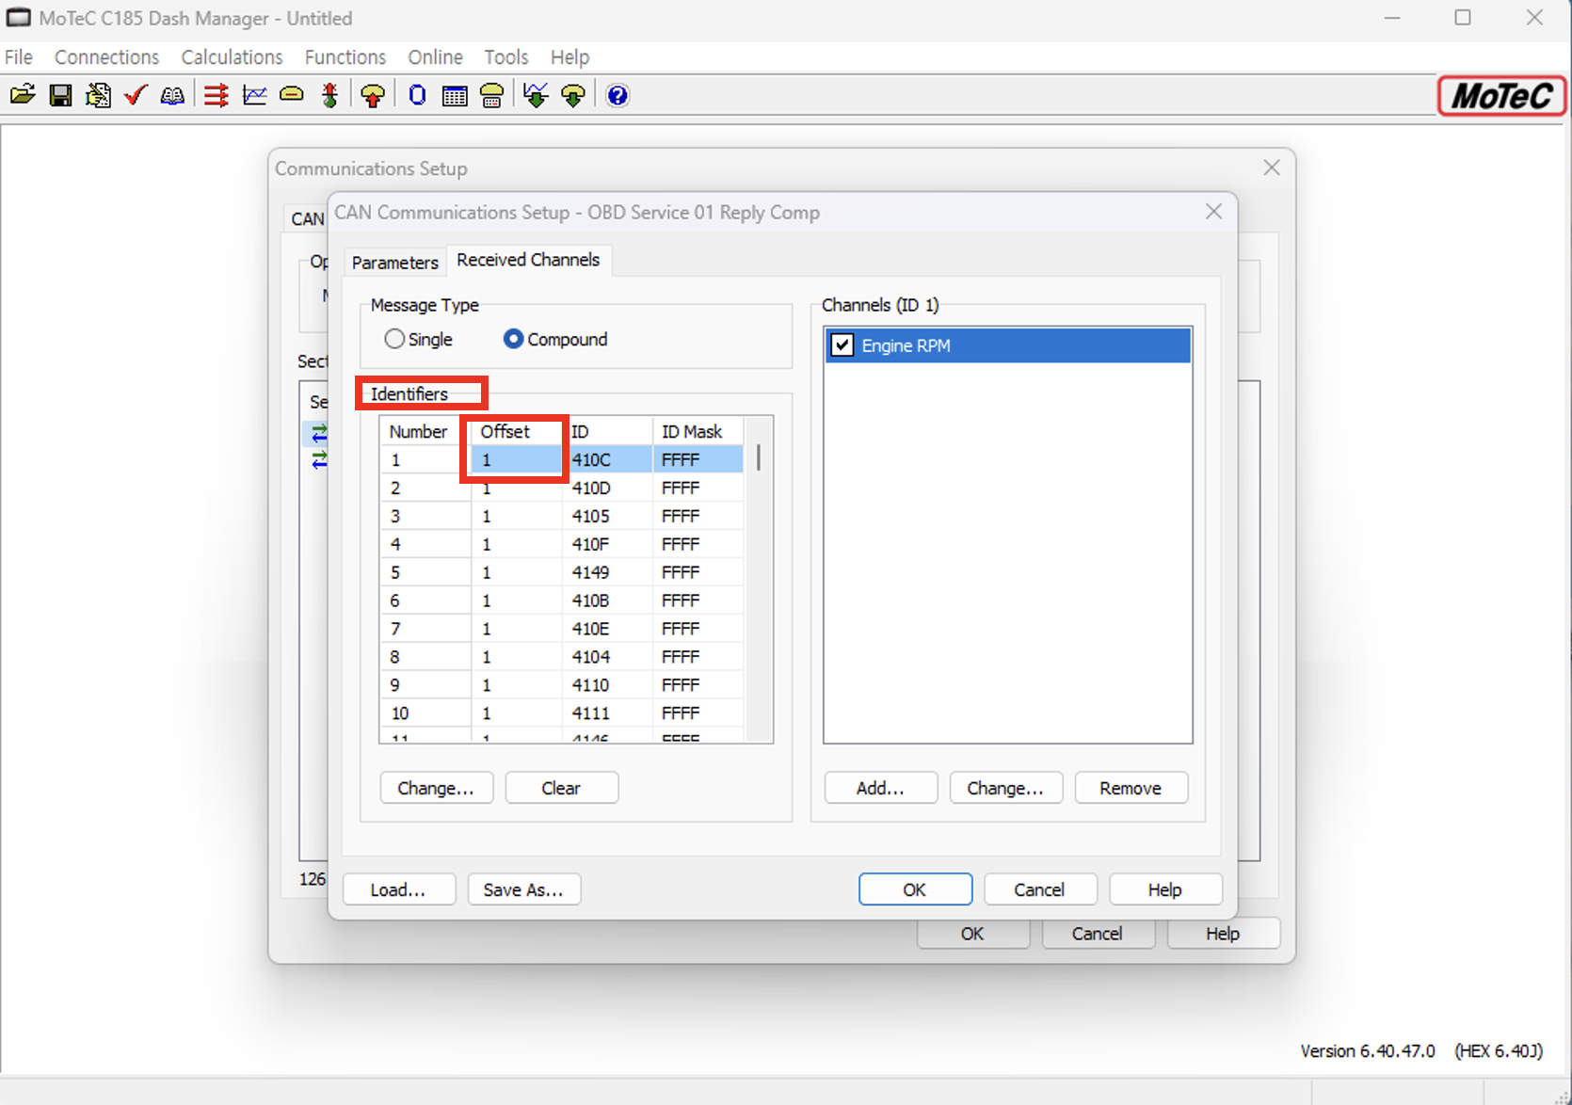Close the Communications Setup window
Screen dimensions: 1572x1105
pyautogui.click(x=1272, y=168)
